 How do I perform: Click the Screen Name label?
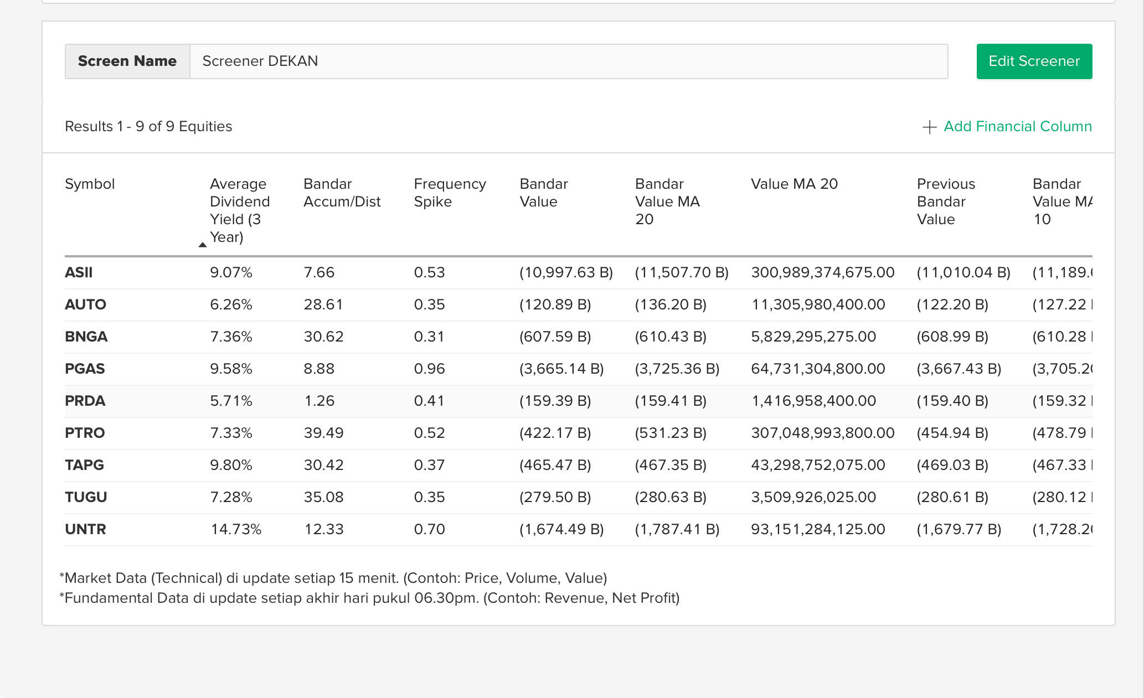[127, 61]
